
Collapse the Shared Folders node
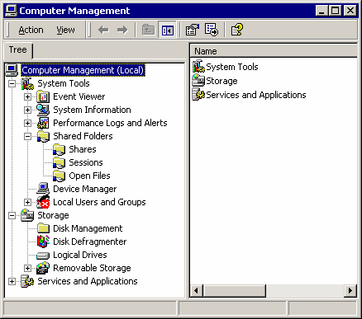point(27,136)
